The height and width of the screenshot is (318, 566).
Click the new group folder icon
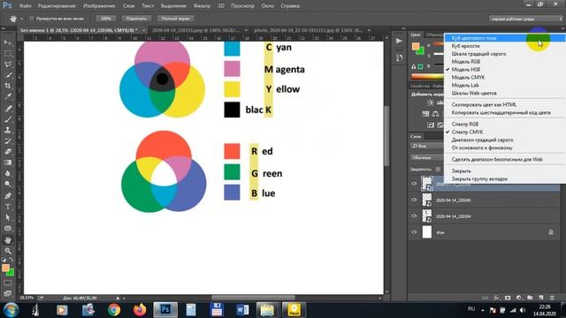click(530, 298)
